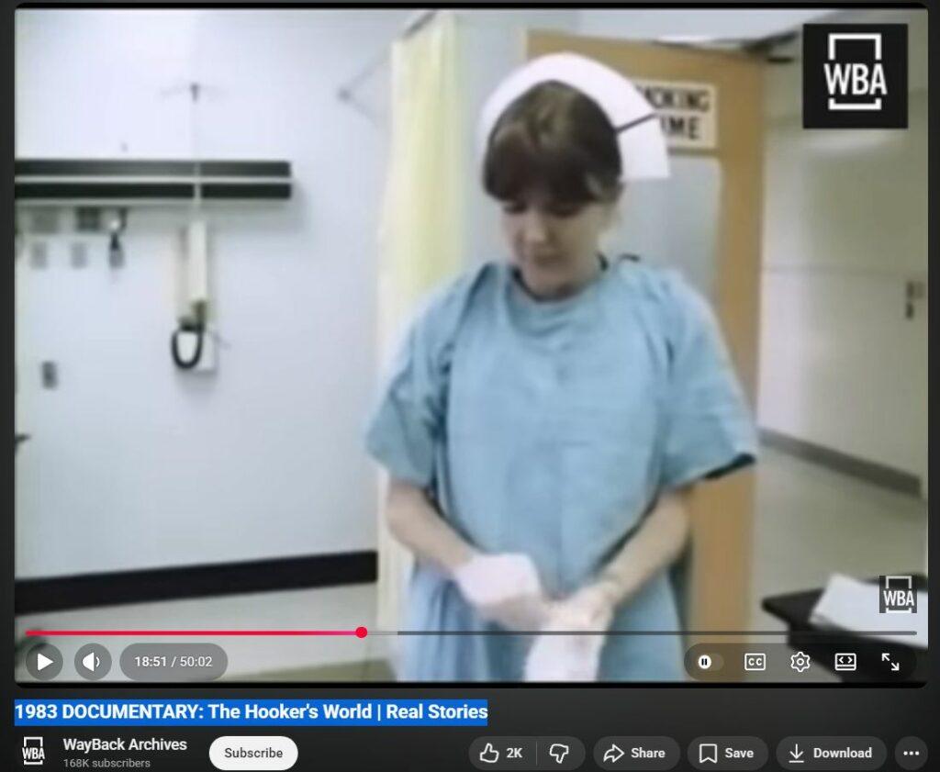Click the WayBack Archives channel name
The height and width of the screenshot is (772, 940).
pos(125,744)
